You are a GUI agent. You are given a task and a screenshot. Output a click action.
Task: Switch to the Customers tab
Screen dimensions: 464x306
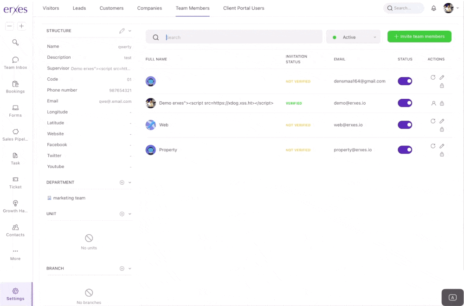[111, 8]
